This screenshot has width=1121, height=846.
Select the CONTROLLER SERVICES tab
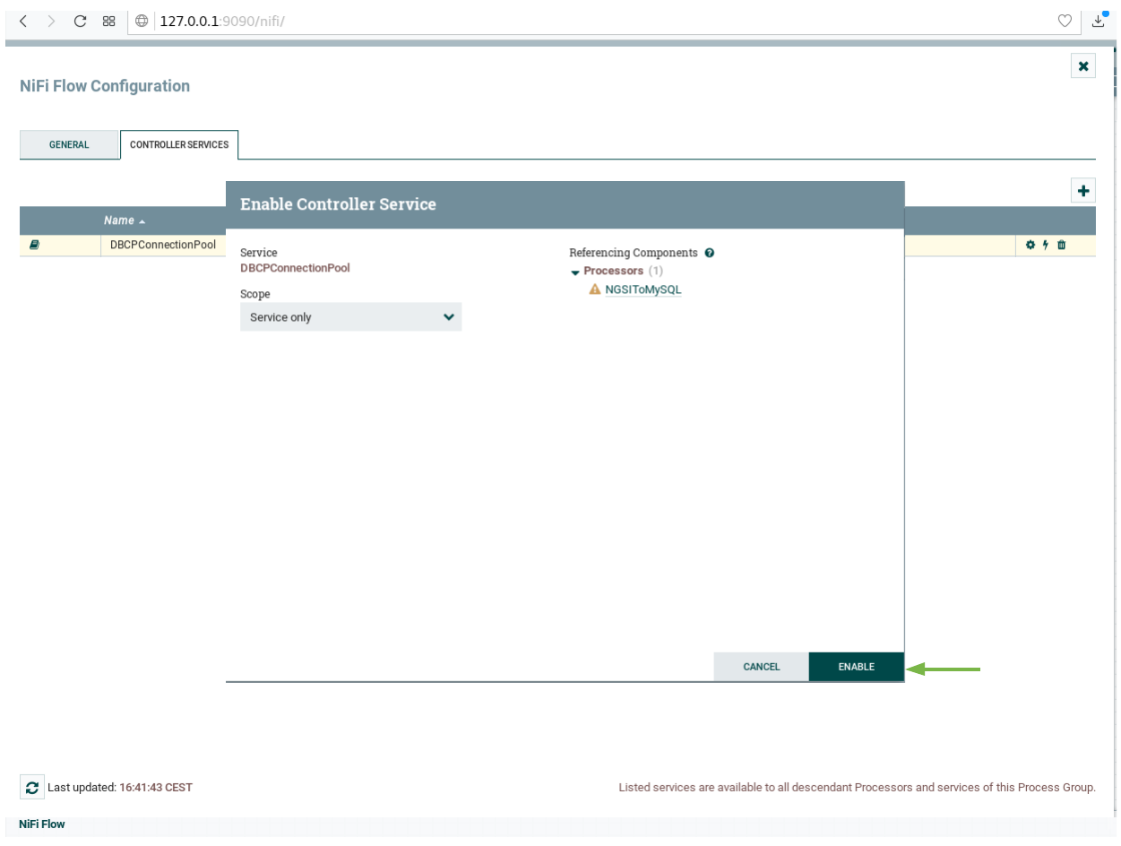click(179, 145)
